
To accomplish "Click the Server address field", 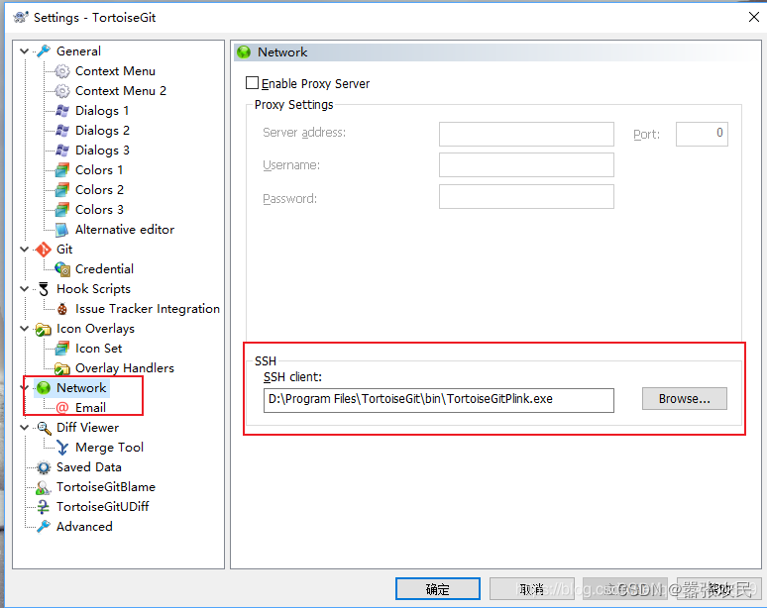I will (526, 134).
